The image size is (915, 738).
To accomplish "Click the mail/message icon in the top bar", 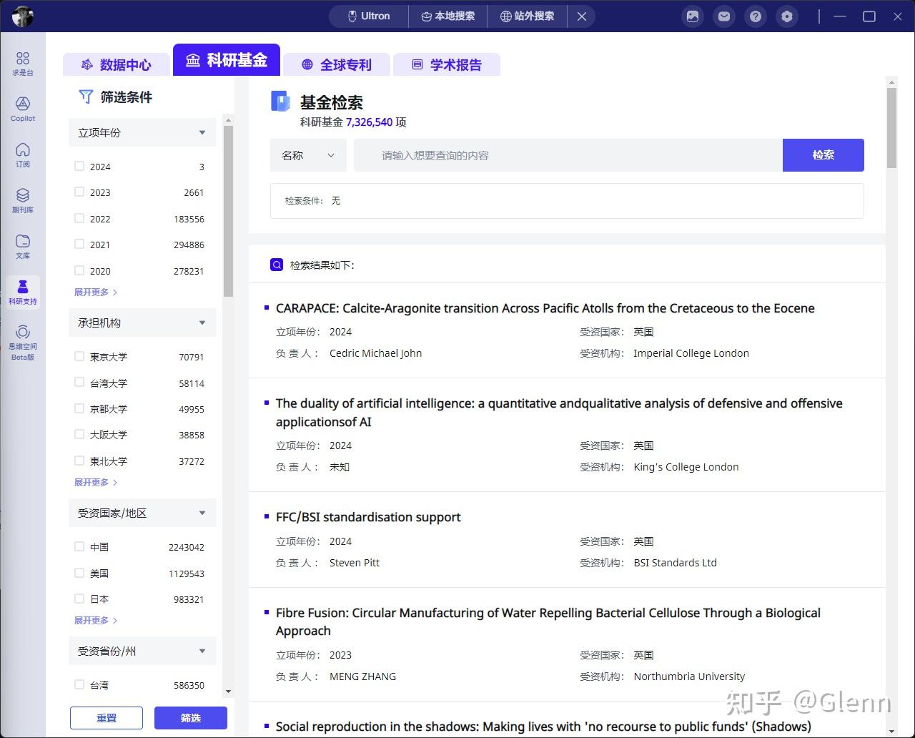I will coord(723,16).
